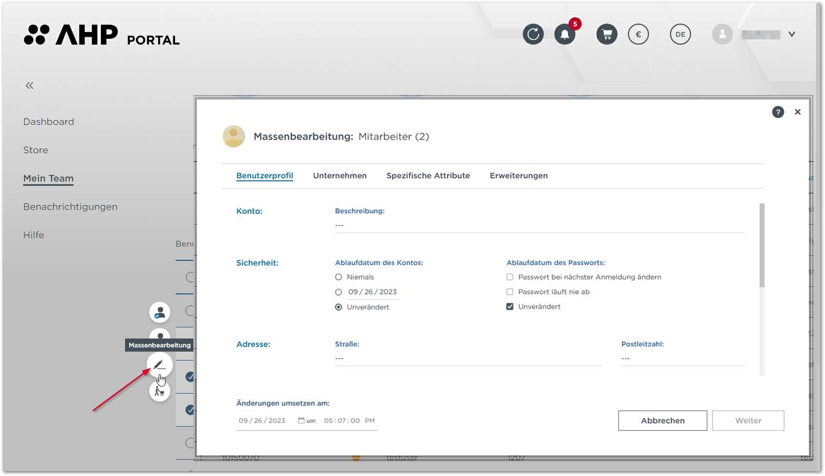Uncheck Unverändert password checkbox

point(510,306)
